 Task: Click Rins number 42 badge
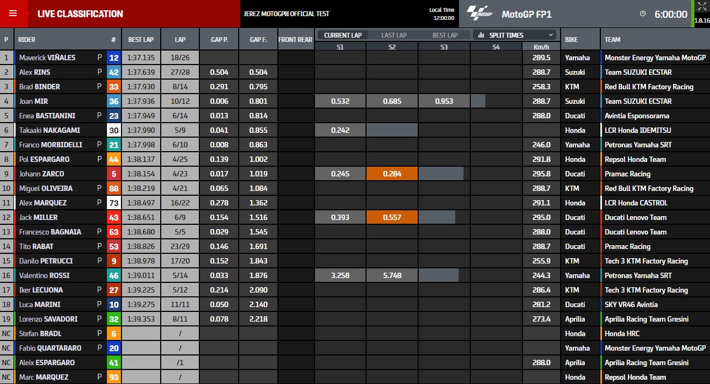(113, 72)
